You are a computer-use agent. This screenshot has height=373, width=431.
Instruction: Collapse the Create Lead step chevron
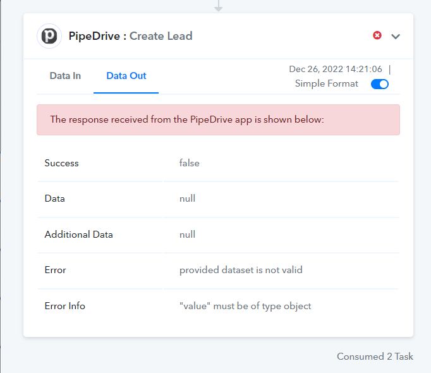(x=396, y=36)
